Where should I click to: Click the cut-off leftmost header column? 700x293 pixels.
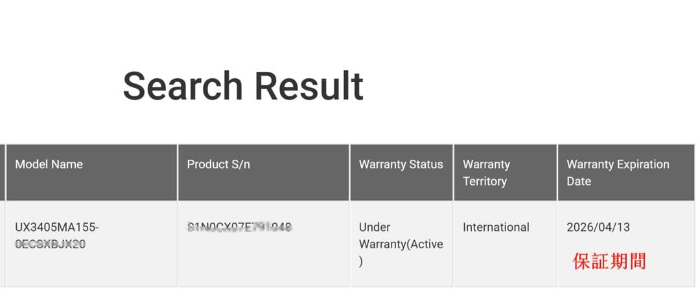(x=2, y=172)
